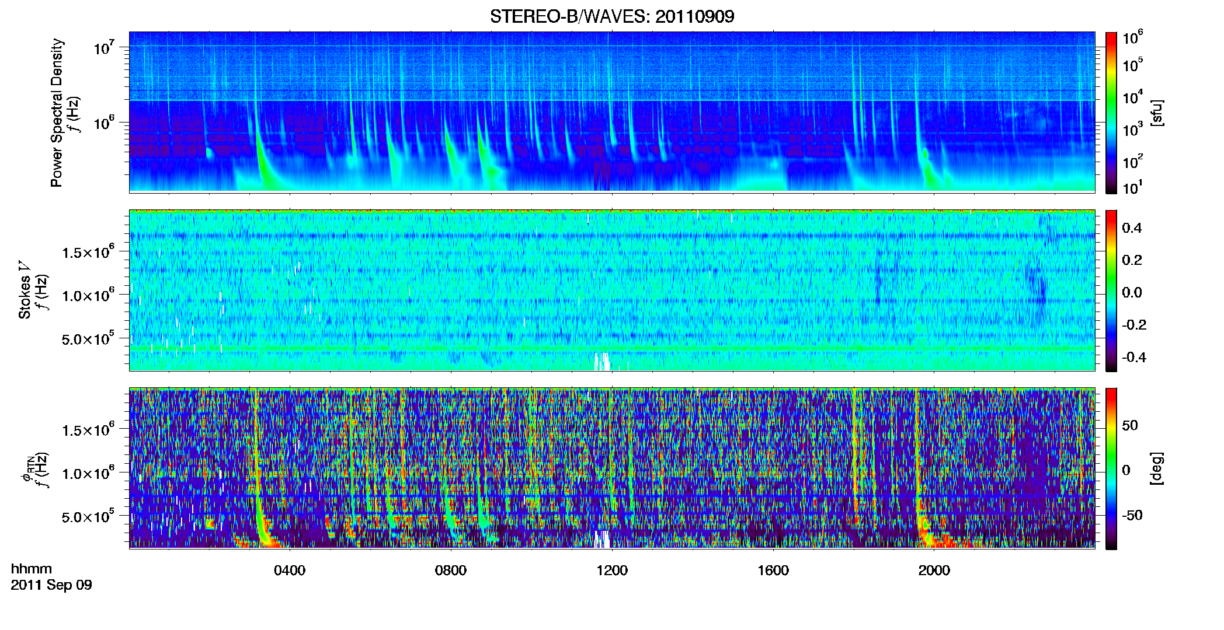
Task: Click the -0.2 value on Stokes colorbar
Action: click(1134, 325)
